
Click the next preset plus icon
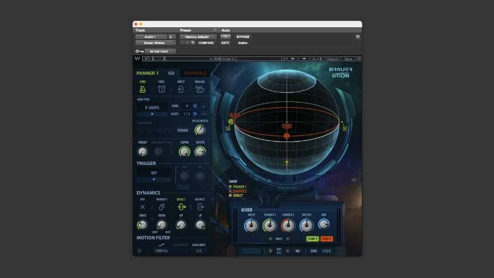(x=187, y=43)
